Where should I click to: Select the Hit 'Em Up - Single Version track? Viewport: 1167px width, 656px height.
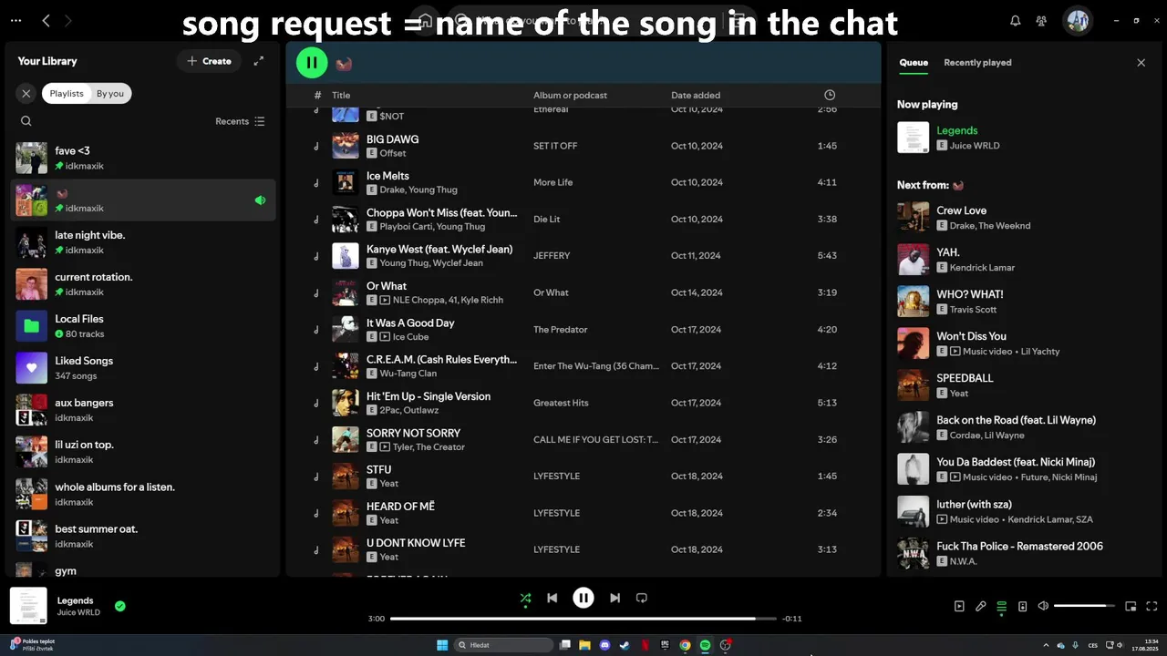[x=429, y=396]
